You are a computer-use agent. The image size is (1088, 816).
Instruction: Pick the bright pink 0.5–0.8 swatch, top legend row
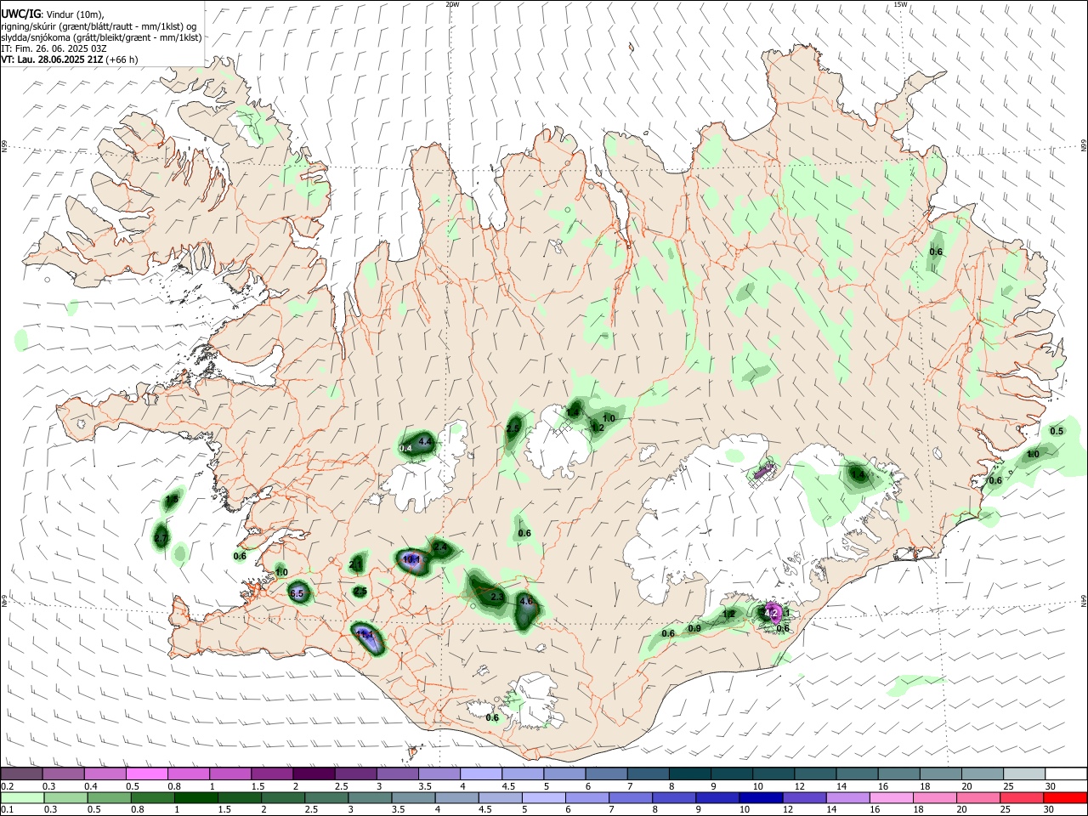tap(146, 773)
